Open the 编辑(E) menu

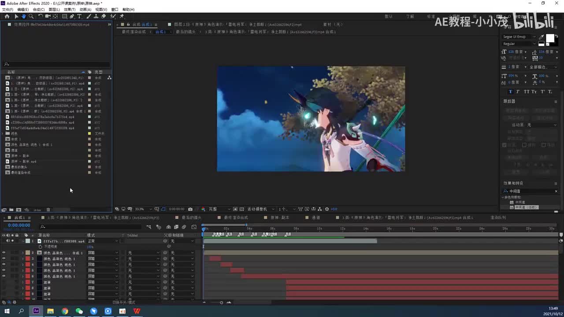(23, 9)
